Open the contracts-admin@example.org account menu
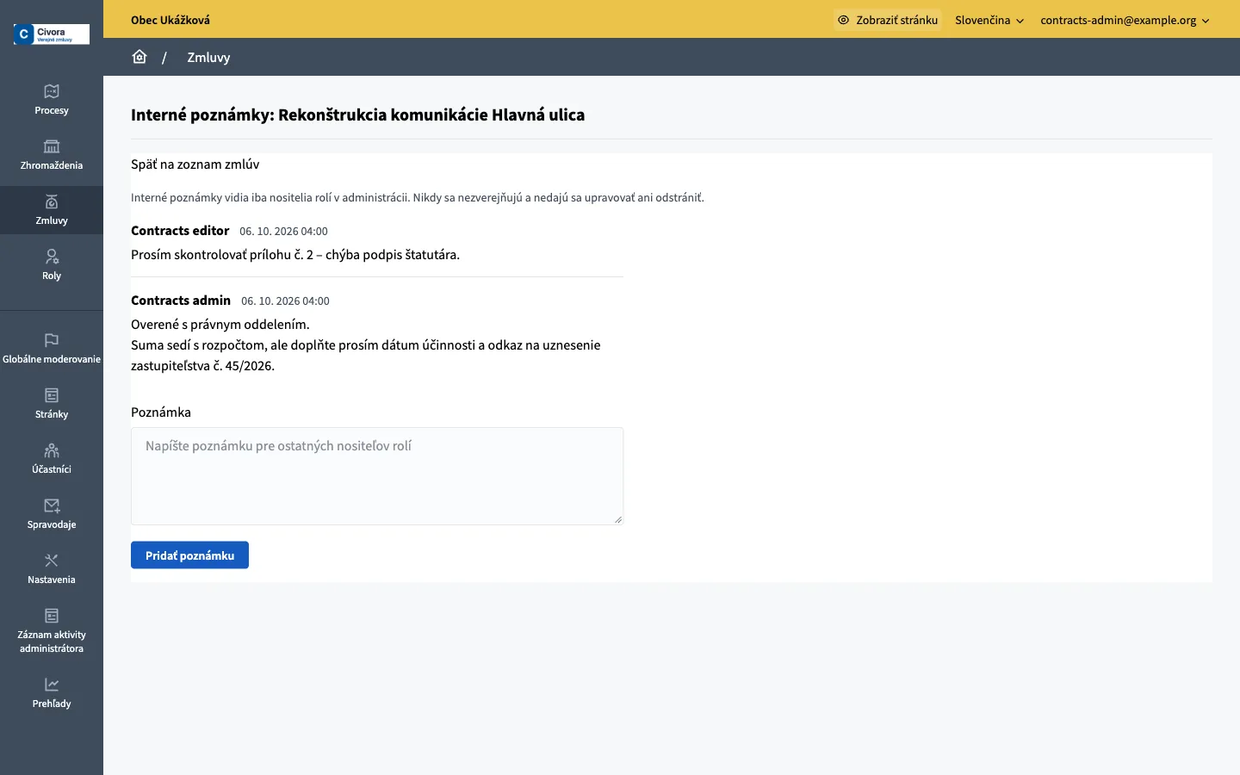Viewport: 1240px width, 775px height. tap(1125, 20)
